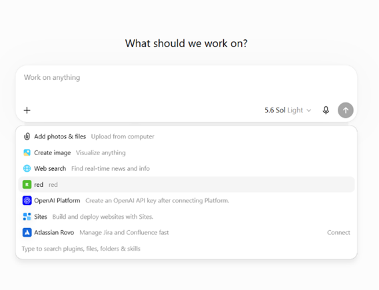
Task: Click the OpenAI Platform logo icon
Action: pyautogui.click(x=27, y=201)
